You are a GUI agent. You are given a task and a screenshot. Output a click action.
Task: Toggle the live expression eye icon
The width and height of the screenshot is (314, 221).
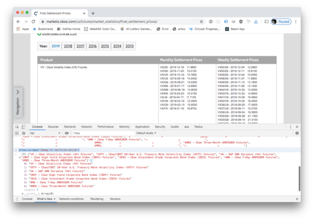(67, 133)
